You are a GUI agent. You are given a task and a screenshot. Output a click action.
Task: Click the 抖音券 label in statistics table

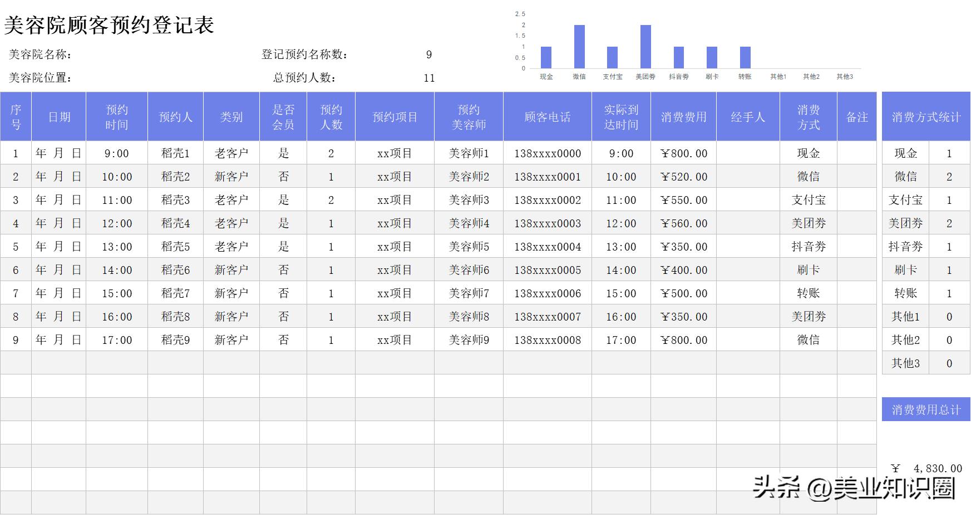point(905,247)
